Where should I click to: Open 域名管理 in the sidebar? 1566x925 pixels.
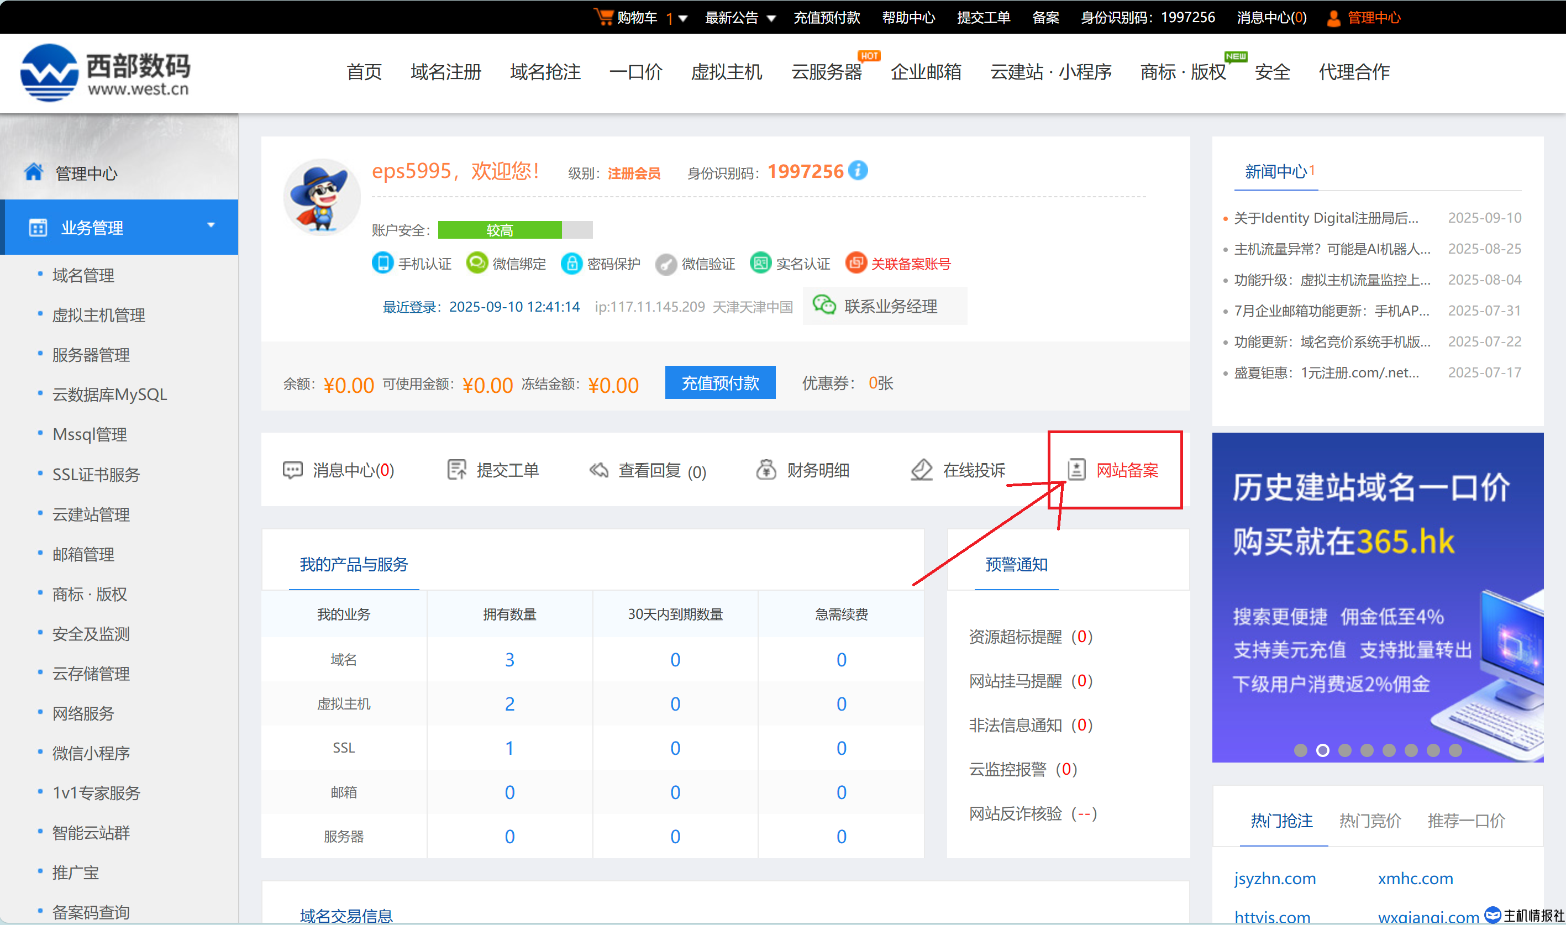pyautogui.click(x=83, y=275)
